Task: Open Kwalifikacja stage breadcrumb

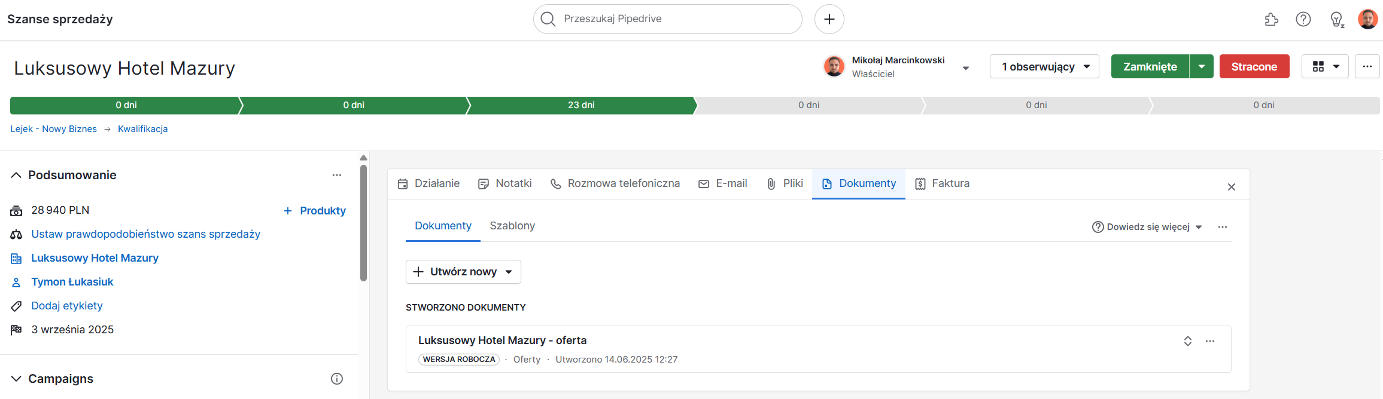Action: [142, 129]
